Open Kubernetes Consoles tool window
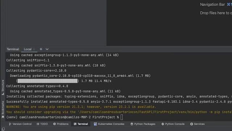The width and height of the screenshot is (232, 131). coord(109,124)
